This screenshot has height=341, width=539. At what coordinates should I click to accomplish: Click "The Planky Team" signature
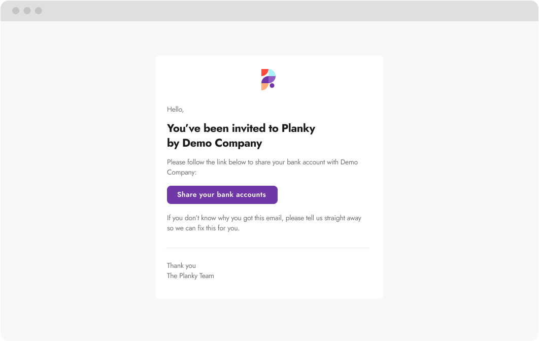coord(190,276)
